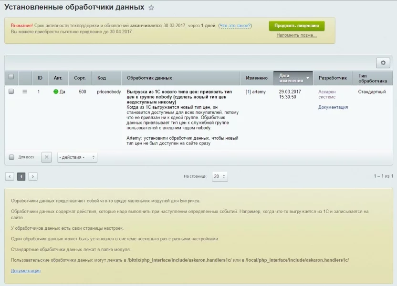Click the "Продлить лицензию" button
Image resolution: width=397 pixels, height=286 pixels.
click(x=296, y=26)
